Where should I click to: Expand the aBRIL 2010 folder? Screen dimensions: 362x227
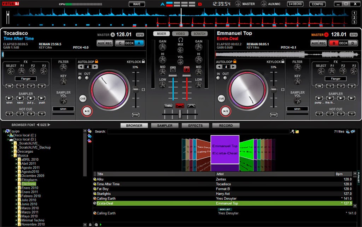[16, 160]
